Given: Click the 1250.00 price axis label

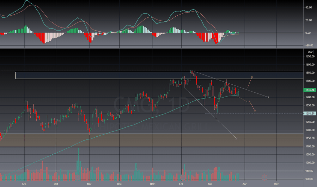Looking at the screenshot, I should pyautogui.click(x=310, y=122).
